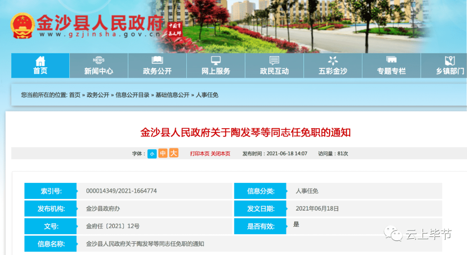Viewport: 467px width, 255px height.
Task: Click the site title 金沙县人民政府
Action: pyautogui.click(x=100, y=22)
